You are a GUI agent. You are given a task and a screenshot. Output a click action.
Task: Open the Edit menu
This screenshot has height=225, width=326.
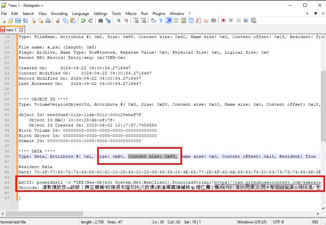pyautogui.click(x=14, y=14)
